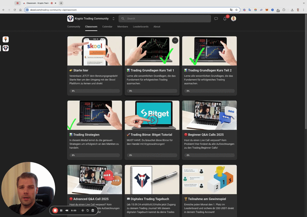This screenshot has width=307, height=217.
Task: Delete the recording via trash icon
Action: (93, 210)
